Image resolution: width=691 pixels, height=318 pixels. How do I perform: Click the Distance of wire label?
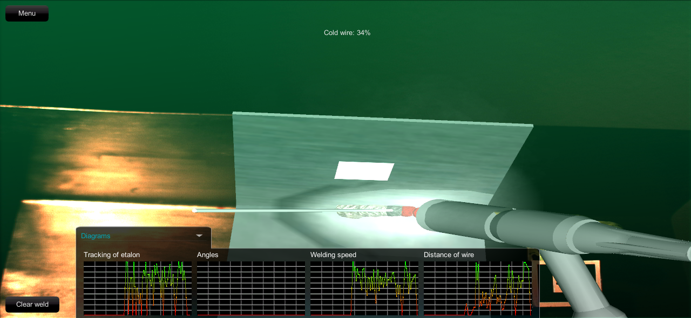pos(449,255)
